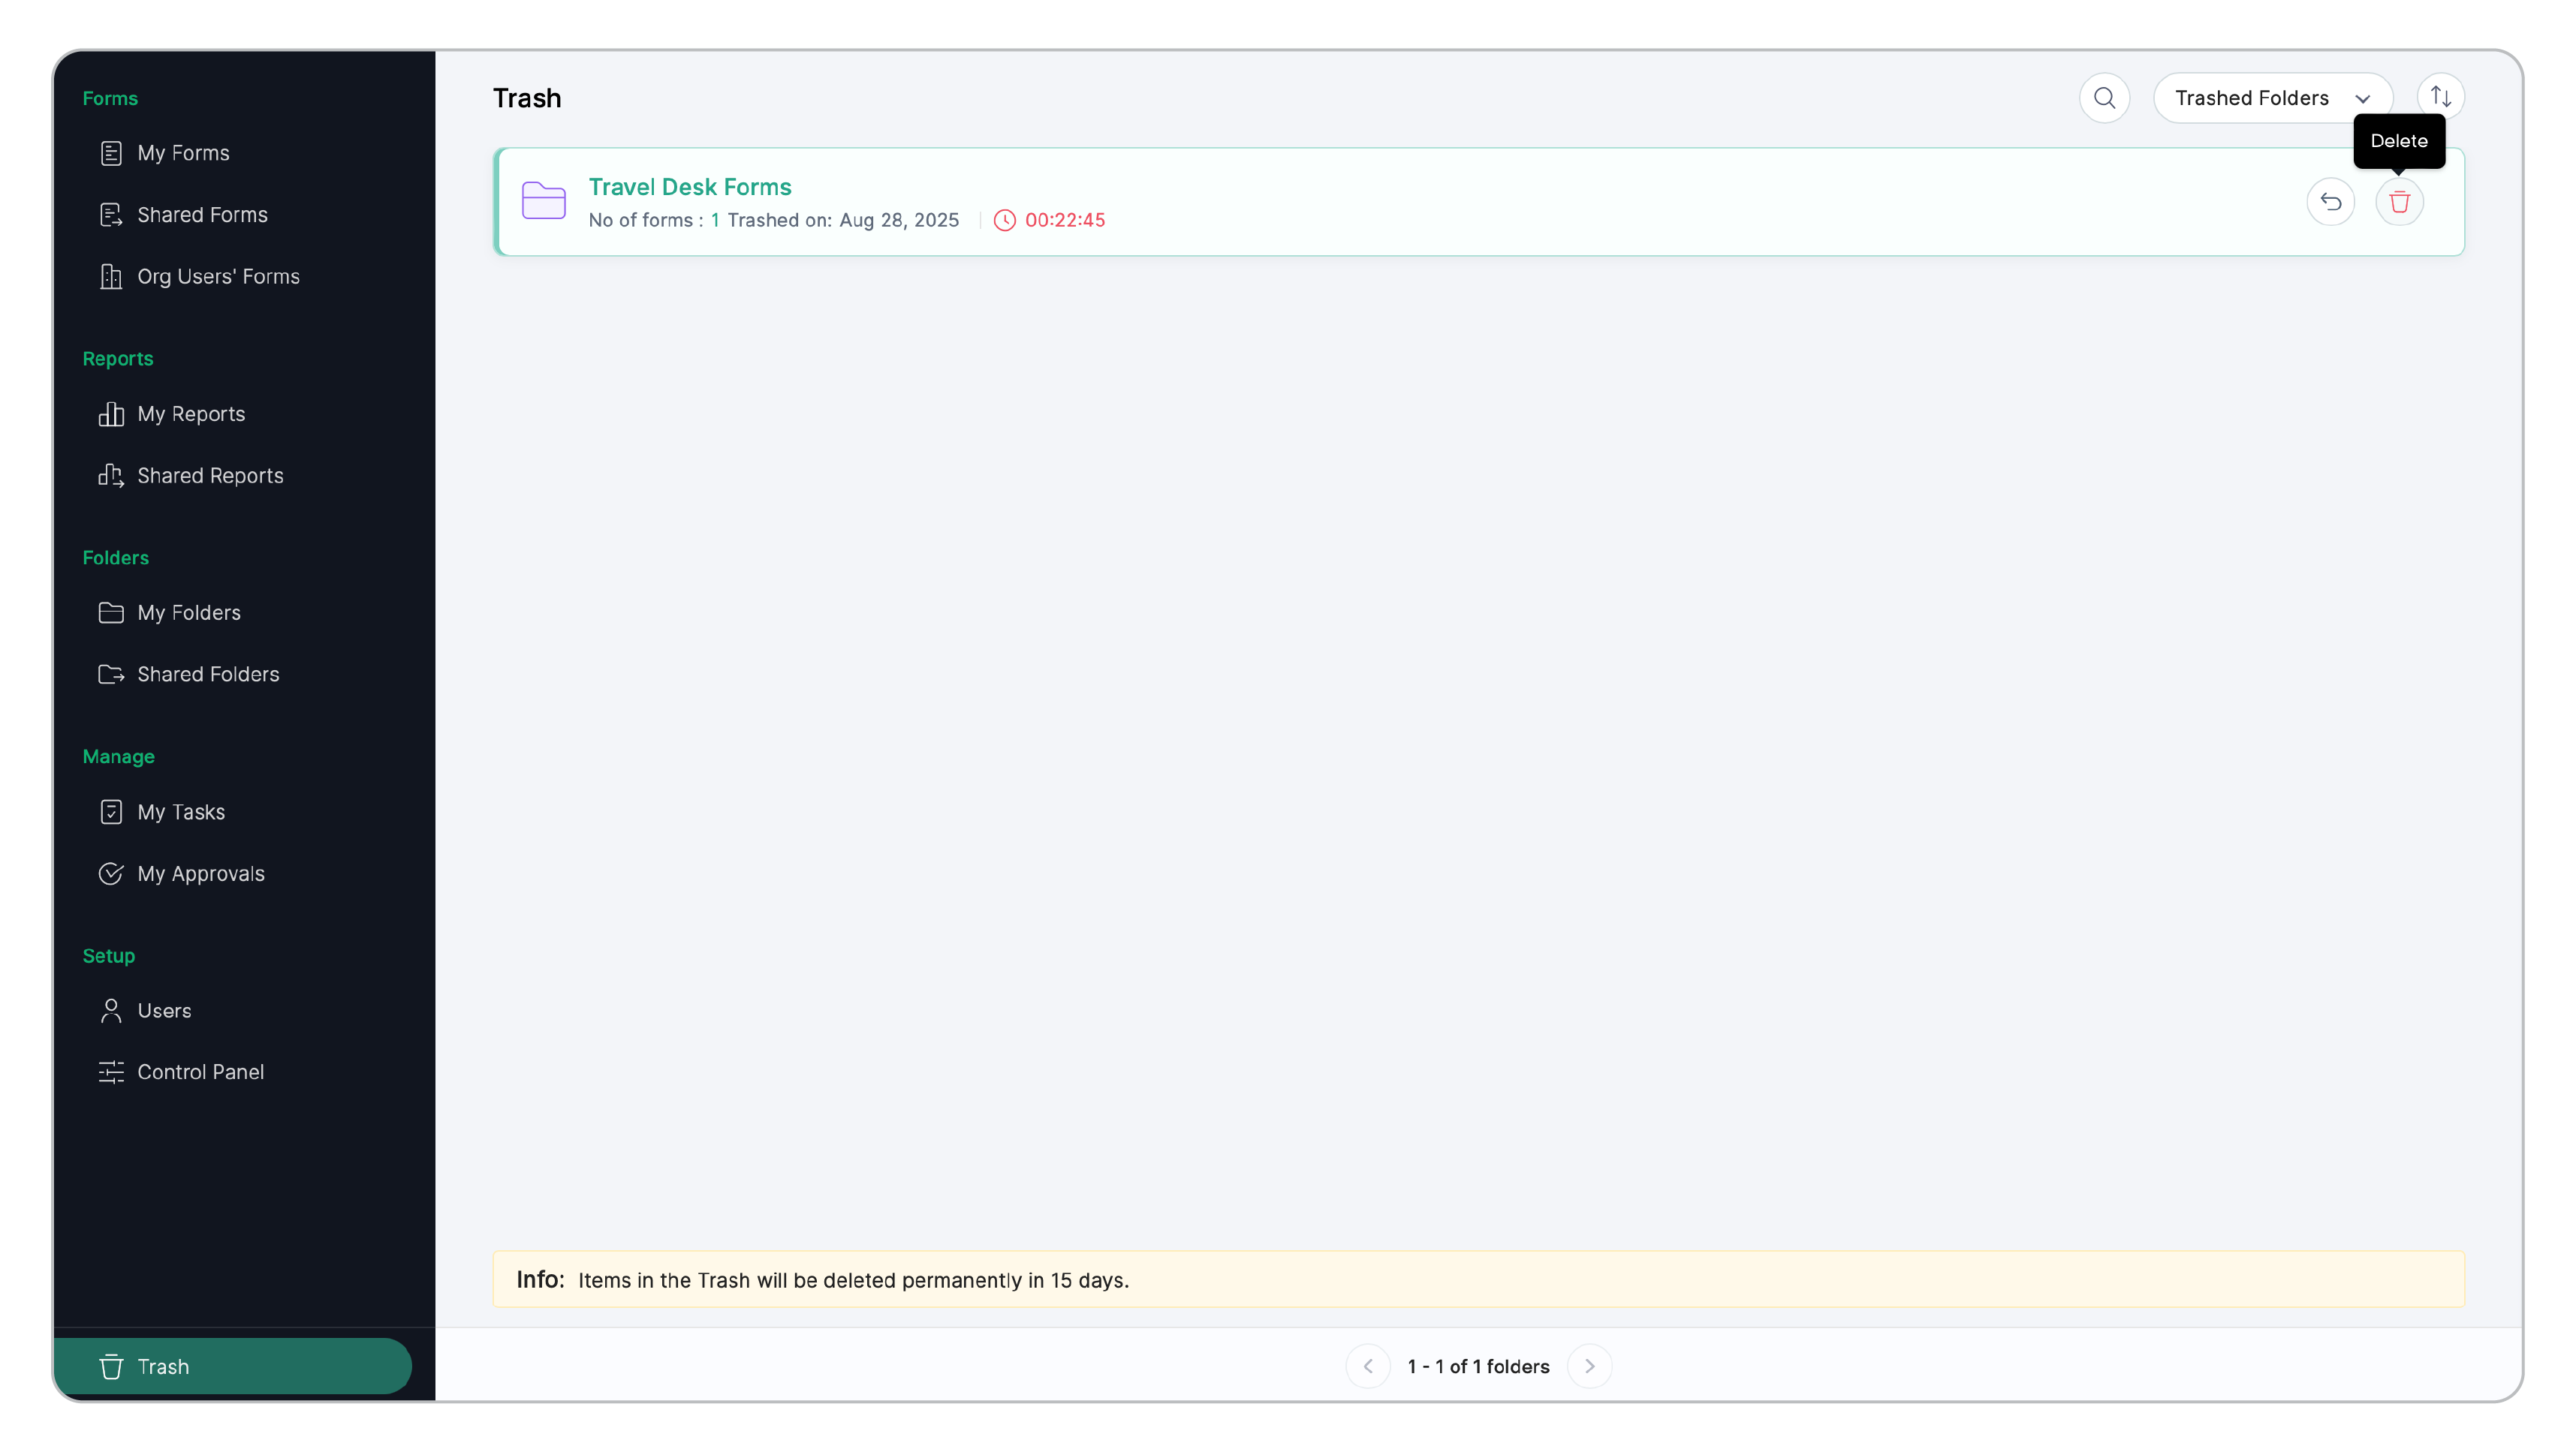The width and height of the screenshot is (2576, 1452).
Task: Open Travel Desk Forms folder link
Action: [x=689, y=187]
